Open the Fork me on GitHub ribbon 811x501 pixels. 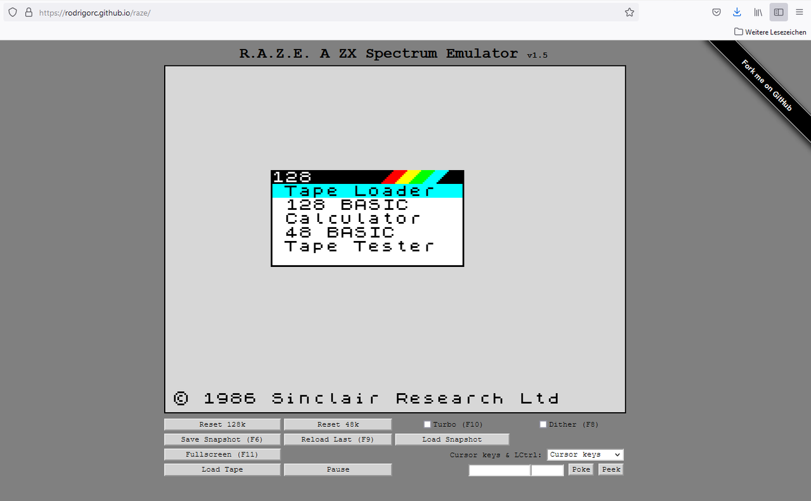[767, 85]
